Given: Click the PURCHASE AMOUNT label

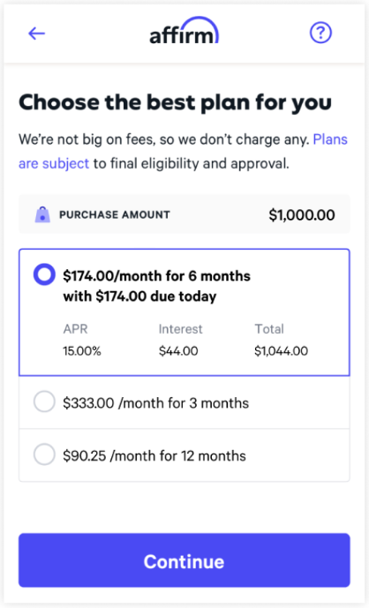Looking at the screenshot, I should pyautogui.click(x=115, y=214).
